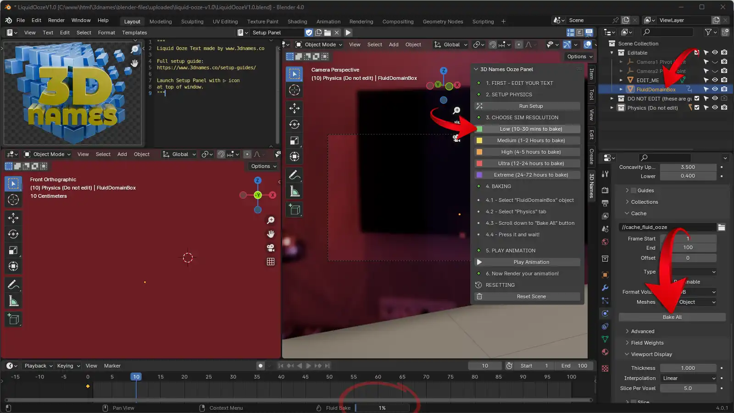
Task: Open the Output properties tab icon
Action: (x=605, y=203)
